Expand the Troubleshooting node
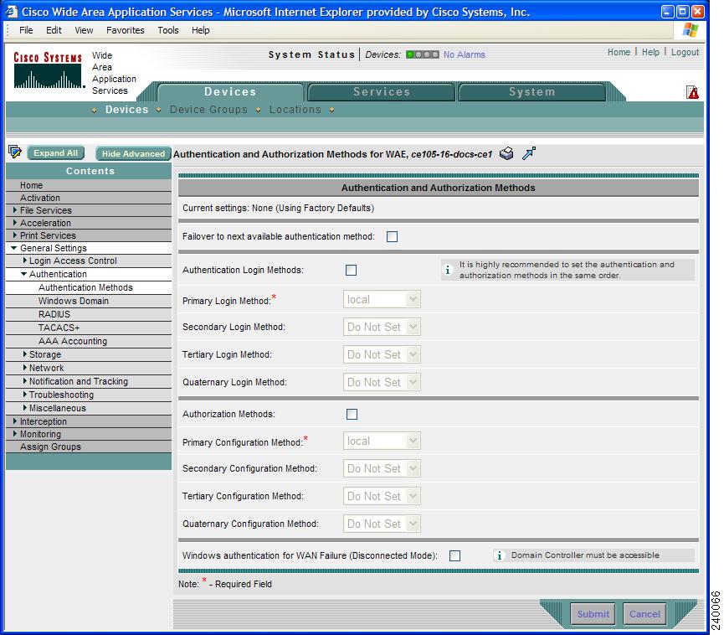The image size is (724, 635). [x=24, y=395]
